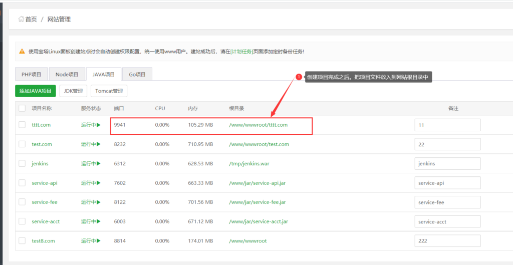Viewport: 513px width, 265px height.
Task: Edit the service-fee remark field
Action: click(x=447, y=202)
